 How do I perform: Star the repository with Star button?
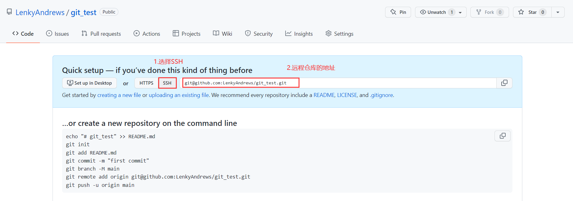coord(532,12)
